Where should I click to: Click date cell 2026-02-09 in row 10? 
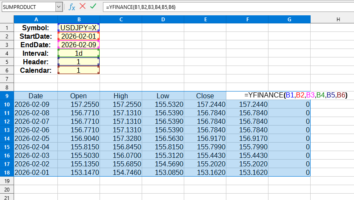tap(36, 104)
